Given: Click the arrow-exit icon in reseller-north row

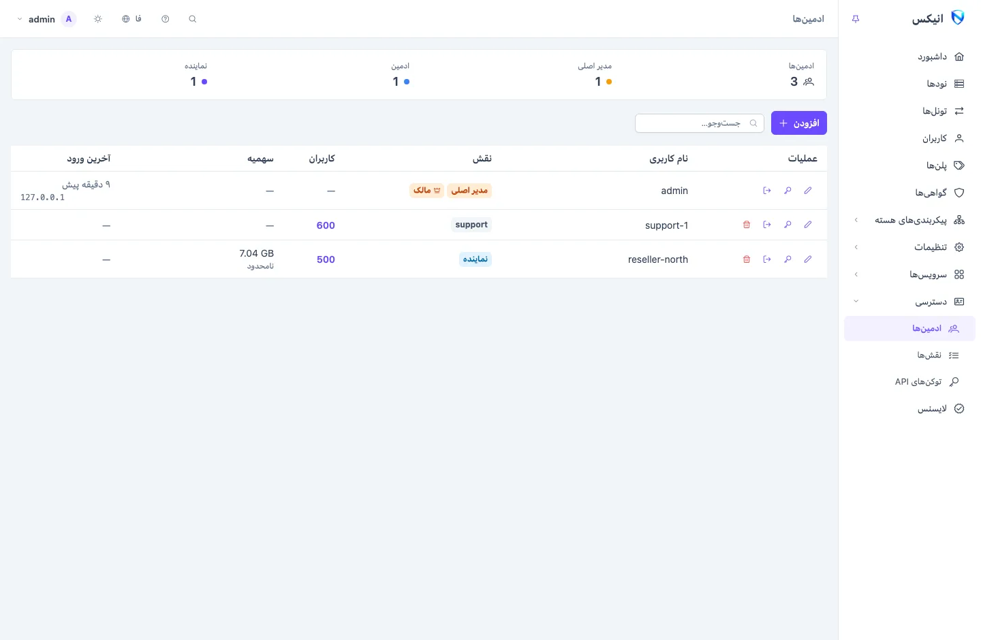Looking at the screenshot, I should (x=767, y=259).
